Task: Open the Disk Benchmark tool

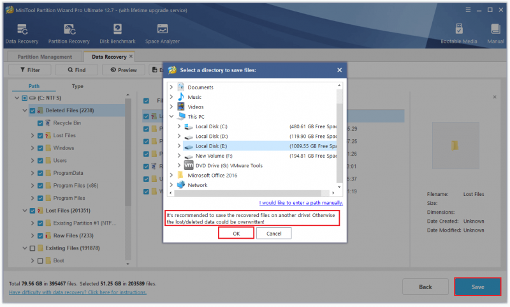Action: [x=117, y=29]
